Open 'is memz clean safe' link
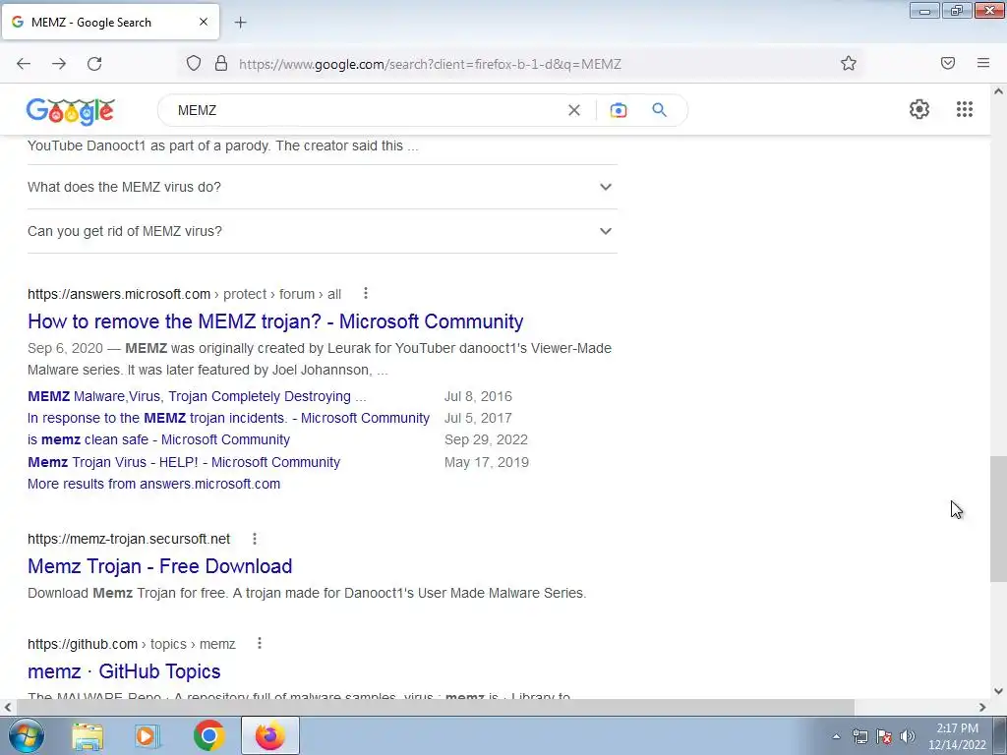Screen dimensions: 1007x755 coord(158,439)
